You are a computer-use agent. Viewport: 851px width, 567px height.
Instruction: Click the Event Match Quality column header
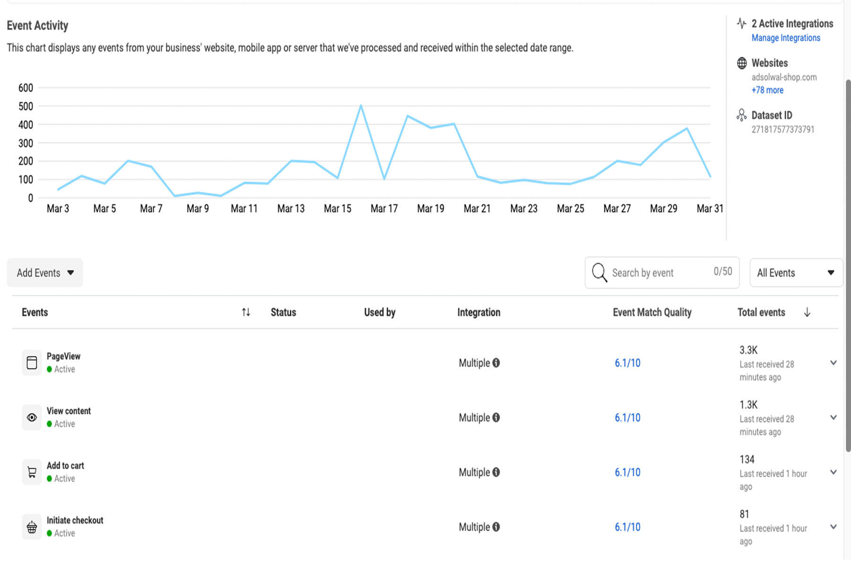[652, 312]
